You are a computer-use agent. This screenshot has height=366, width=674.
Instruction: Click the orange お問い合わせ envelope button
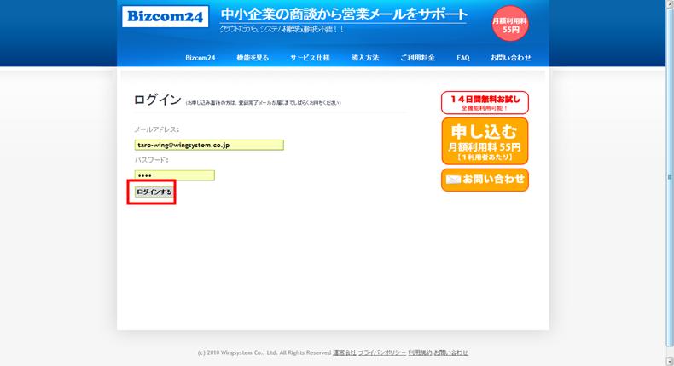click(x=485, y=180)
